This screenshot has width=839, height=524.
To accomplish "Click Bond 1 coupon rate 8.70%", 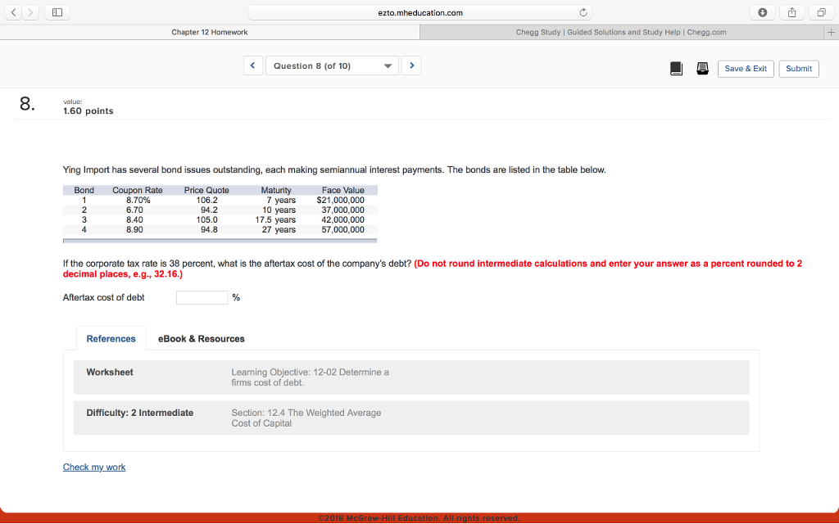I will [138, 200].
